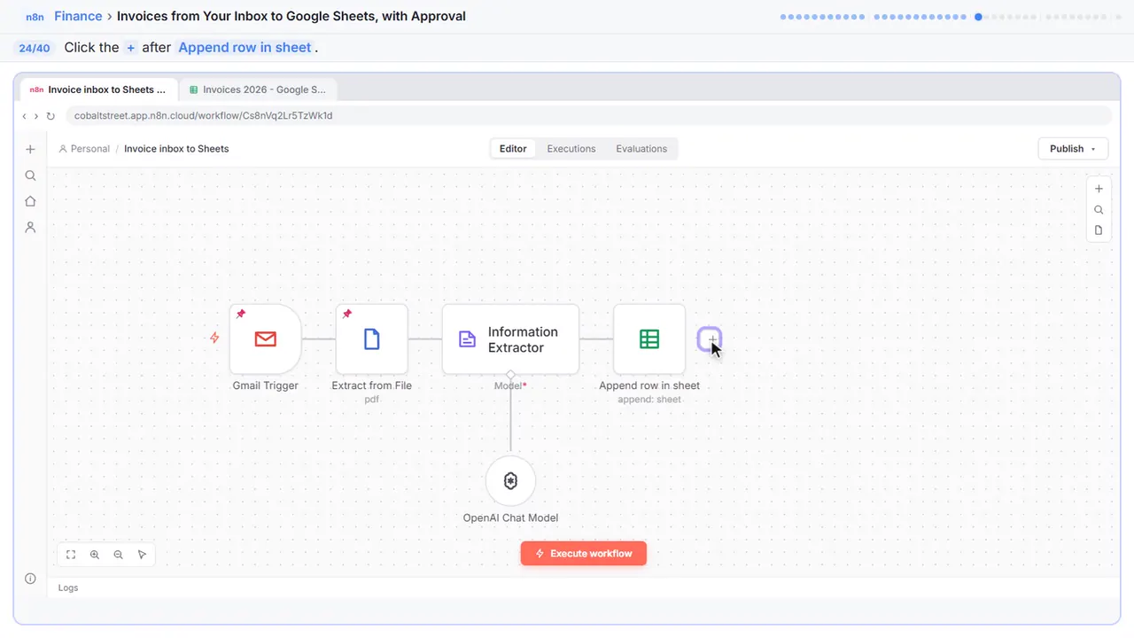Click the pointer icon beside zoom out

[142, 555]
